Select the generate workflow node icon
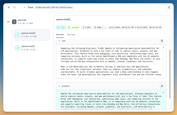The image size is (177, 115). (14, 22)
